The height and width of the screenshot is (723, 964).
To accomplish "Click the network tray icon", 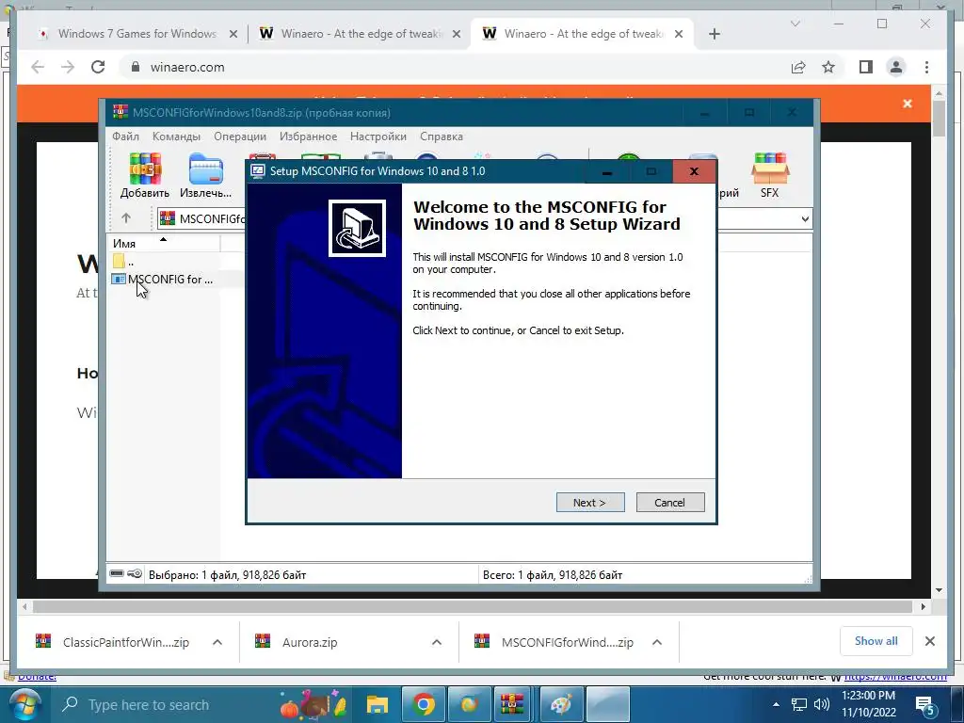I will [798, 704].
